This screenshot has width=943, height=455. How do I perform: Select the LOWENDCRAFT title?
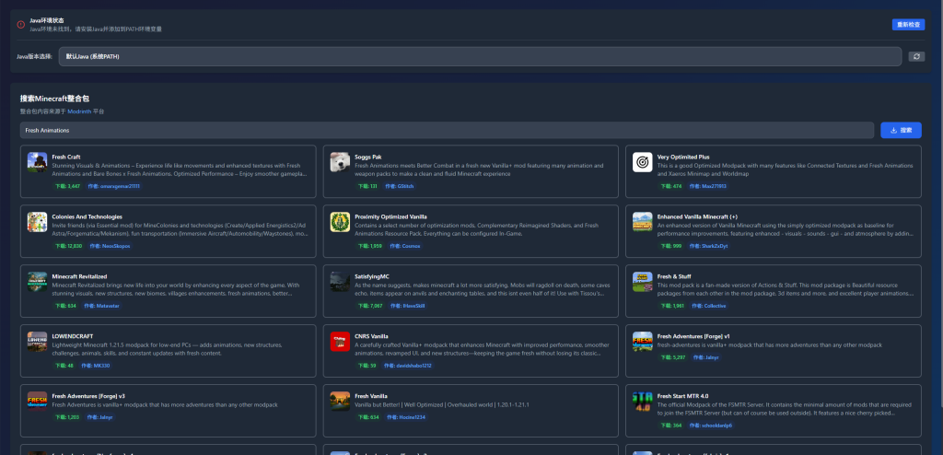(73, 336)
